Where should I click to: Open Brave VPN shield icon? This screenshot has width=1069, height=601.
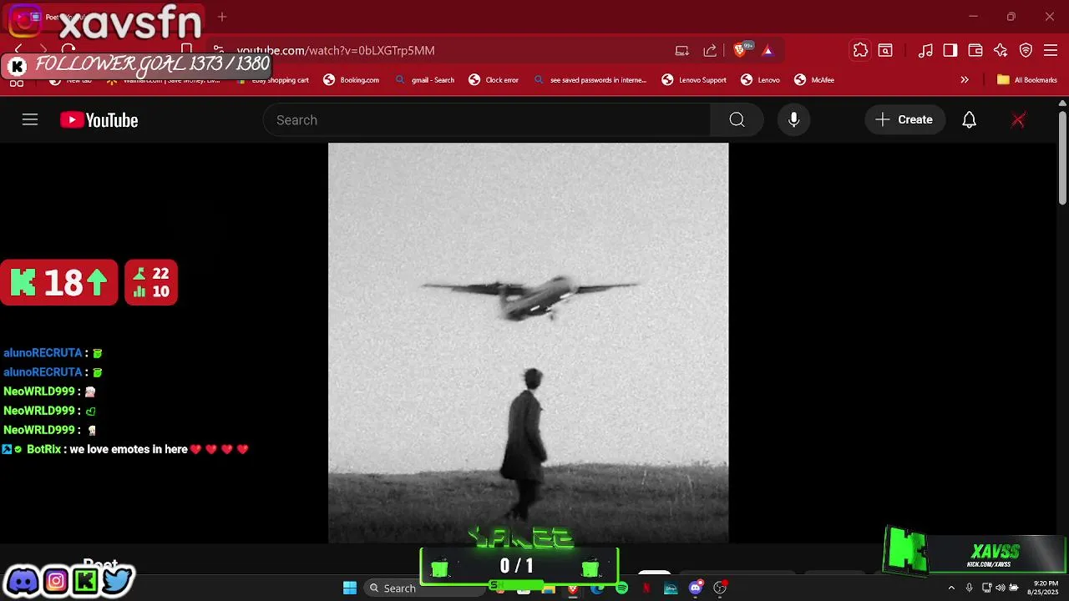pyautogui.click(x=1026, y=51)
